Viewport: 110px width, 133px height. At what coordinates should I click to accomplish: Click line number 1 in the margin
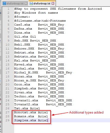[x=8, y=9]
